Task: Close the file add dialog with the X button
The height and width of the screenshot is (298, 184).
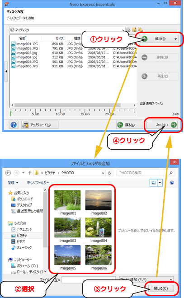Action: pos(175,162)
